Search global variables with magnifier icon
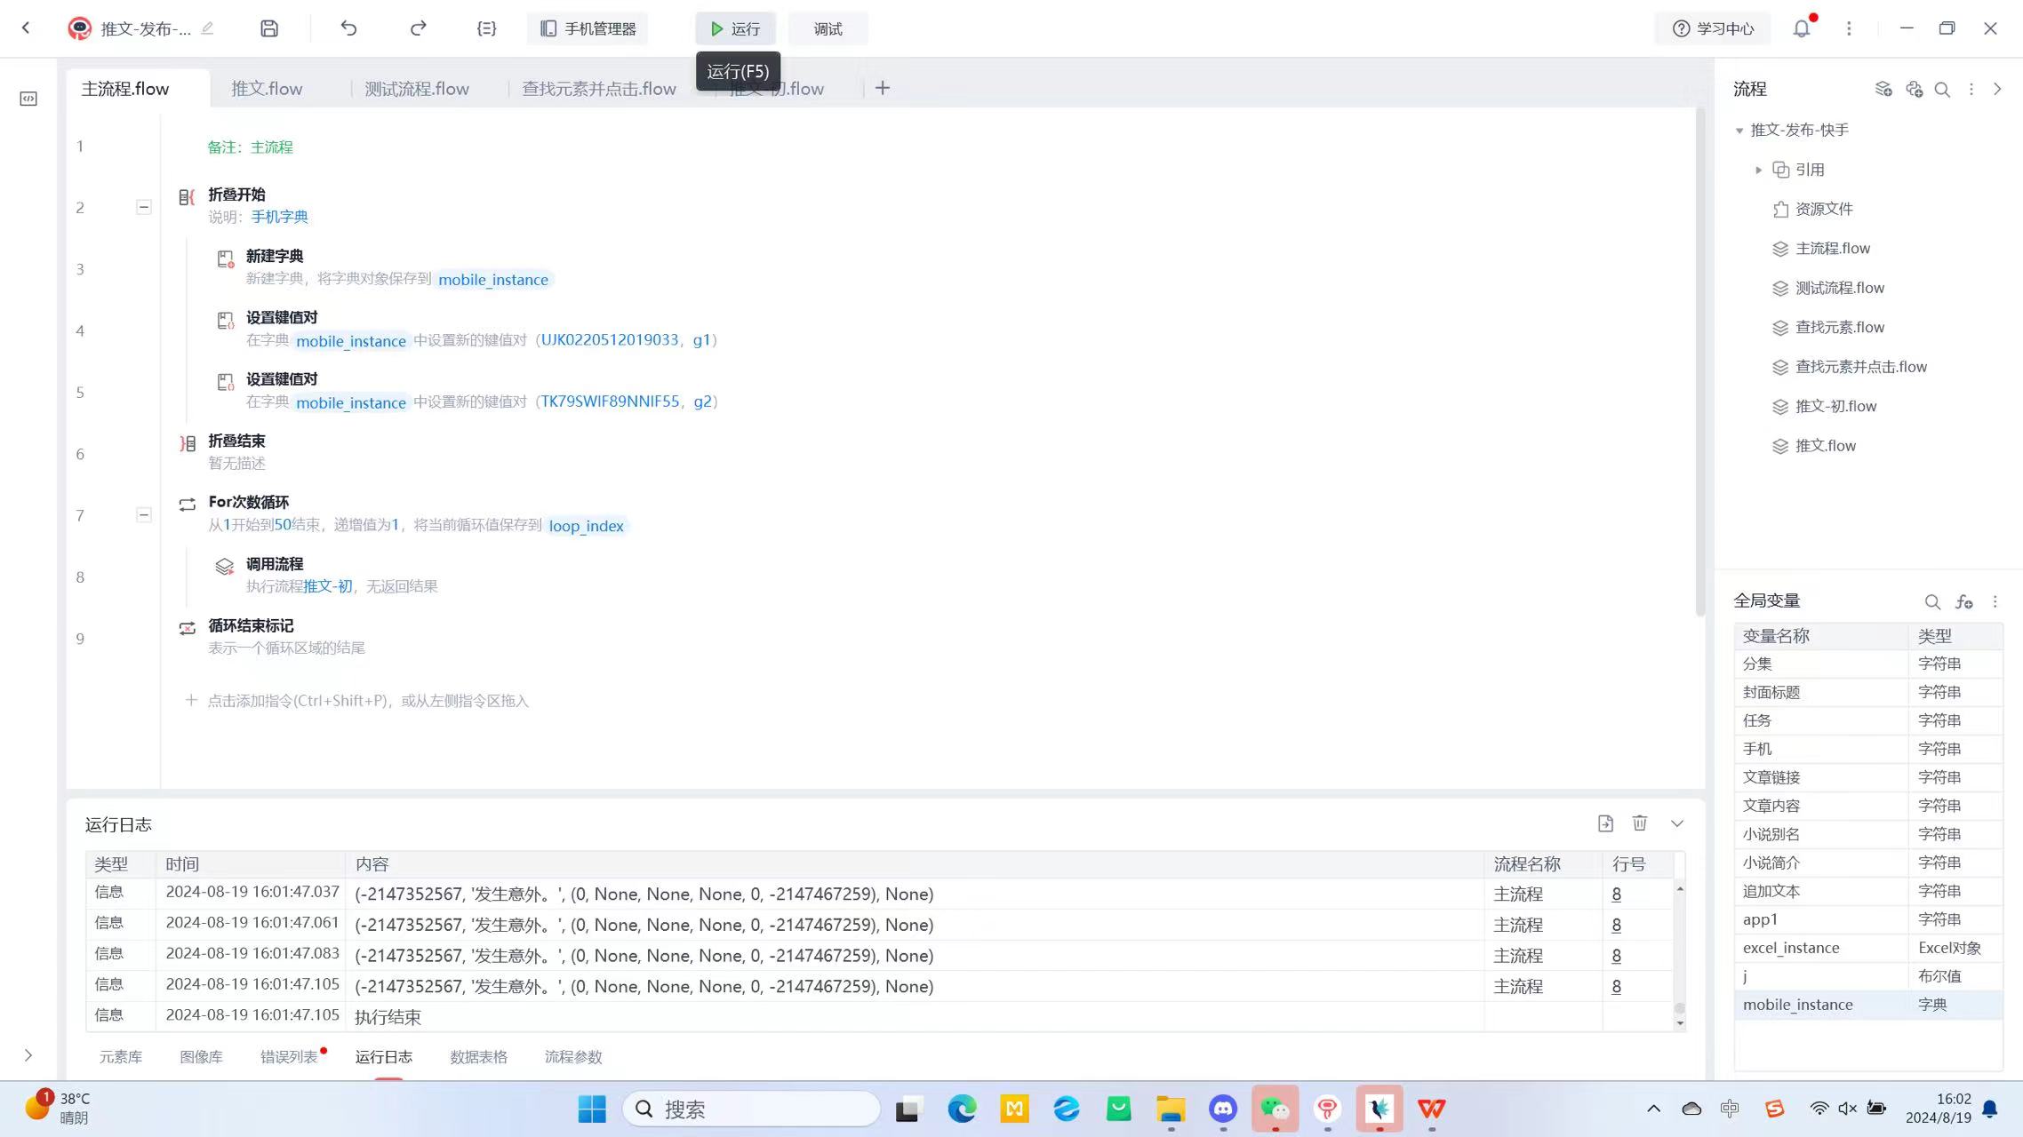The image size is (2023, 1137). pos(1932,601)
